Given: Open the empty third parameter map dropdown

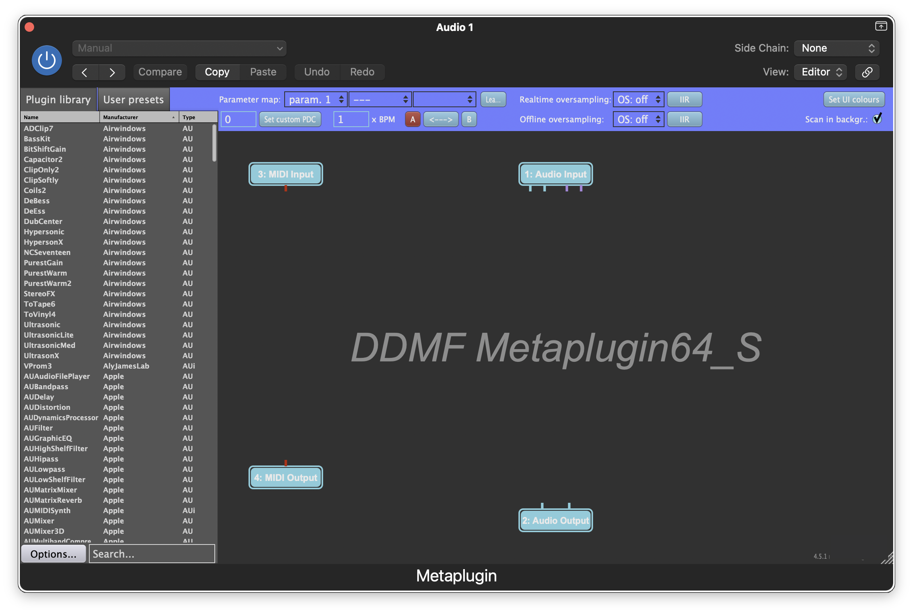Looking at the screenshot, I should coord(445,99).
